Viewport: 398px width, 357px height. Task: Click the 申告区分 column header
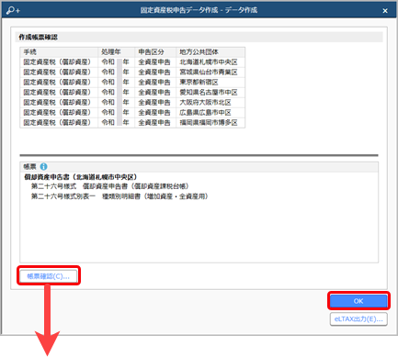click(x=155, y=52)
